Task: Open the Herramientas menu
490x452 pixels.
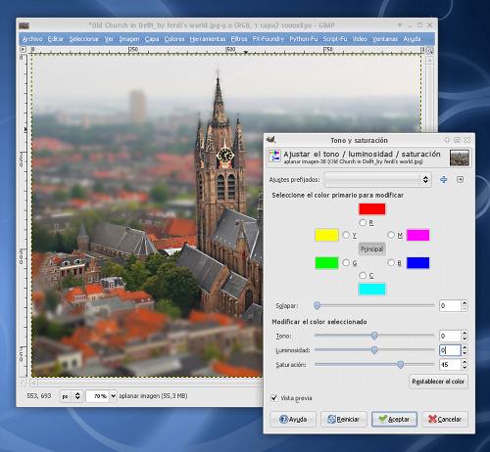Action: 208,39
